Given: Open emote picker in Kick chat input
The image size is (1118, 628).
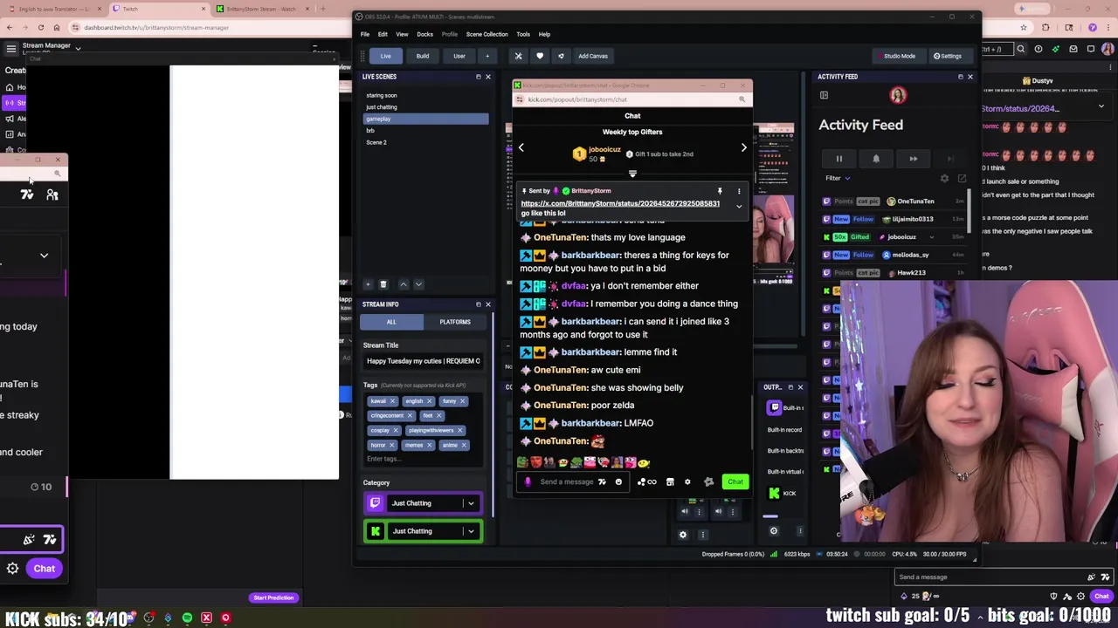Looking at the screenshot, I should (x=618, y=481).
